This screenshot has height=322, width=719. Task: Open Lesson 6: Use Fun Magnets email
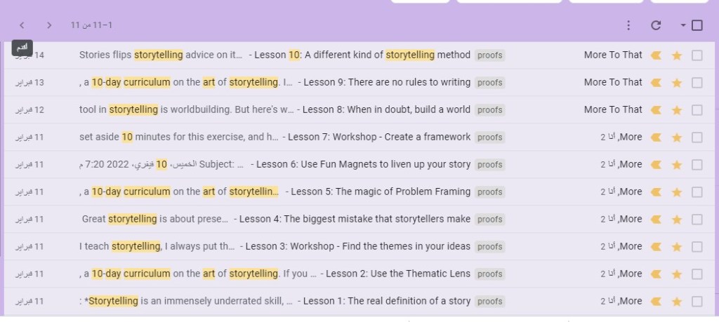363,165
